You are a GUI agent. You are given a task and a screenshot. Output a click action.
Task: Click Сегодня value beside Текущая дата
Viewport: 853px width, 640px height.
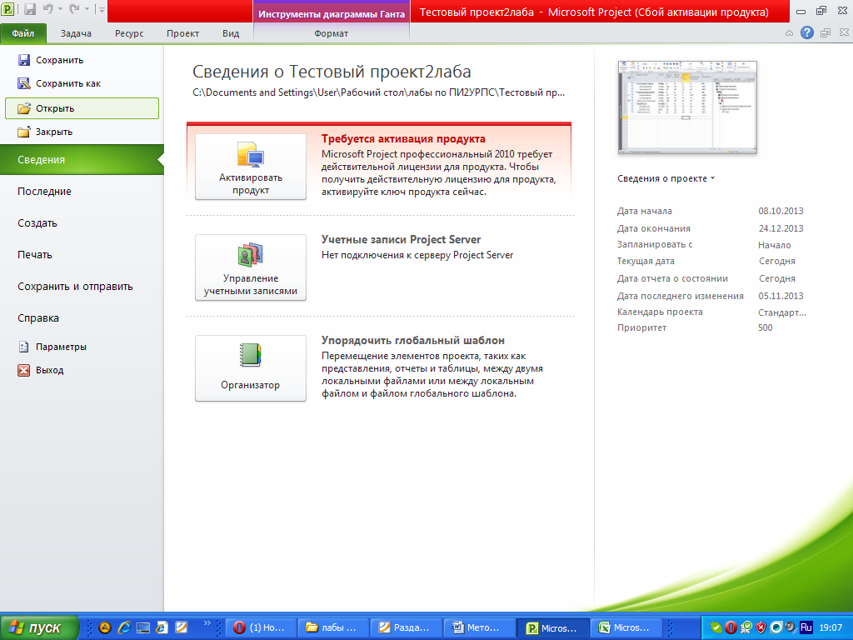point(777,261)
